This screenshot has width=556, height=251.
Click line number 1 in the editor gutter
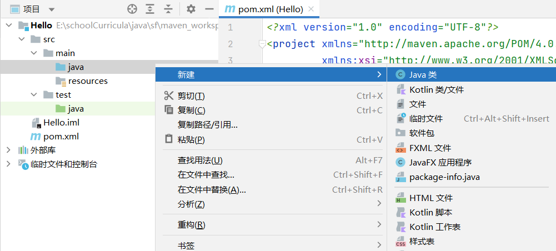(x=231, y=27)
